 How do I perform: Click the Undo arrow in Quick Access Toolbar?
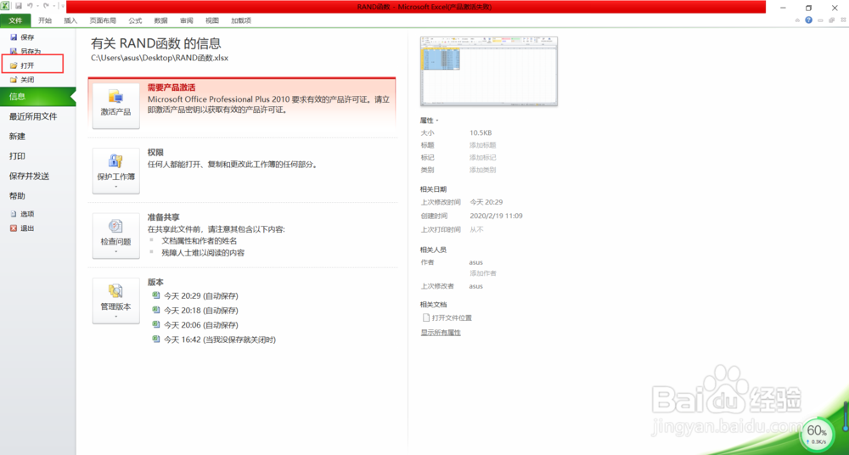click(x=31, y=6)
